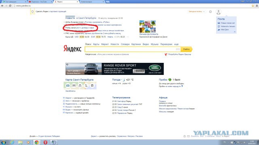Screen dimensions: 259x145
Task: Click the Найти search button
Action: coord(187,49)
